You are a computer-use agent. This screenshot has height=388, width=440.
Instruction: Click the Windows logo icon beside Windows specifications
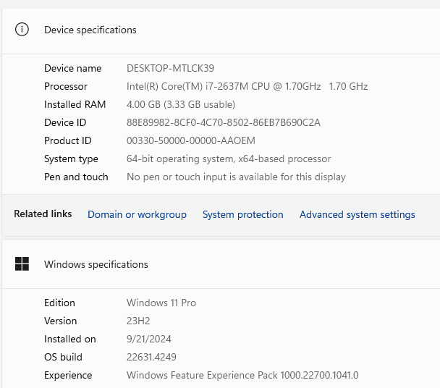pyautogui.click(x=22, y=264)
